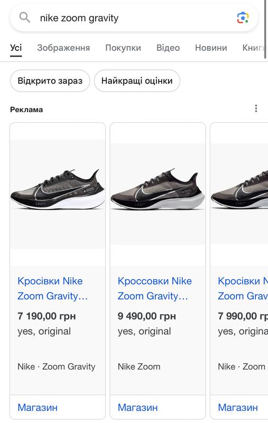Viewport: 268px width, 423px height.
Task: Open first sneaker image for 7 190,00 грн
Action: click(x=58, y=194)
